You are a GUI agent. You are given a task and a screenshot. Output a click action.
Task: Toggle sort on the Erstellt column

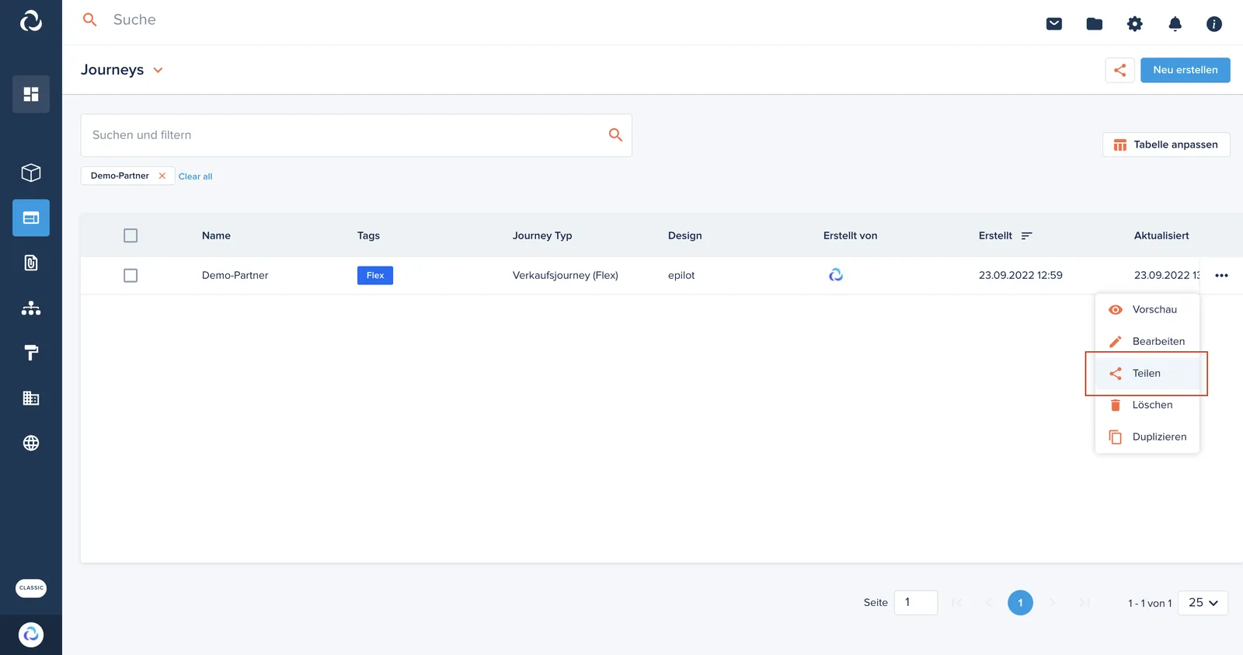point(1027,235)
